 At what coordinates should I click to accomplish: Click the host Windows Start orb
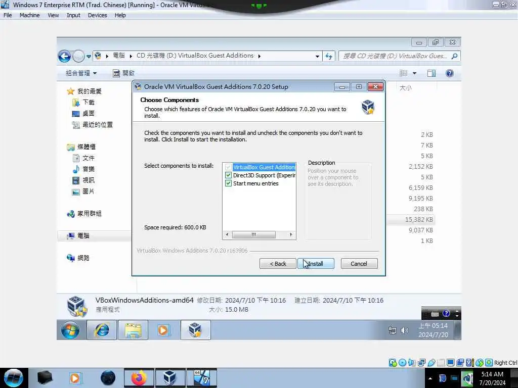click(14, 378)
